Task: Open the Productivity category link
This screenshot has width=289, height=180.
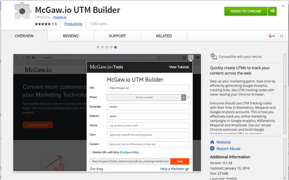Action: [x=73, y=24]
